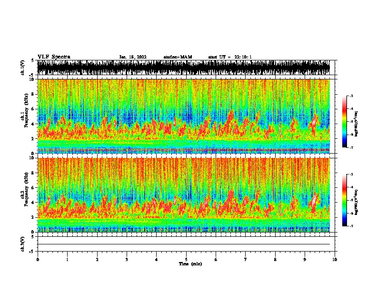Click time axis tick label "7"
Screen dimensions: 377x291
point(246,260)
